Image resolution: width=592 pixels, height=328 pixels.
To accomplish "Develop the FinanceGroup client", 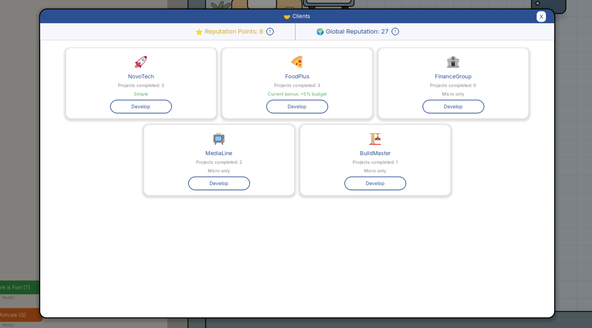I will tap(453, 106).
